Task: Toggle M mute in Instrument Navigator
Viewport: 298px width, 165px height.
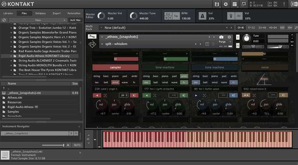Action: pyautogui.click(x=76, y=133)
